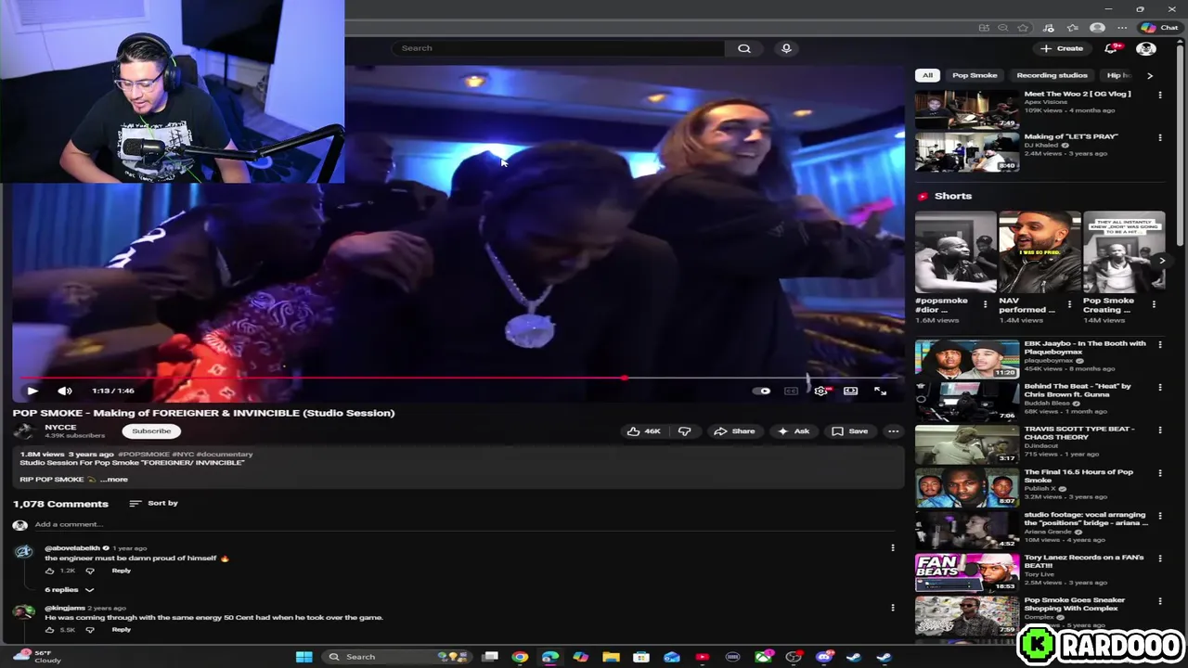Viewport: 1188px width, 668px height.
Task: Reply to @kingjams's comment
Action: pyautogui.click(x=122, y=630)
